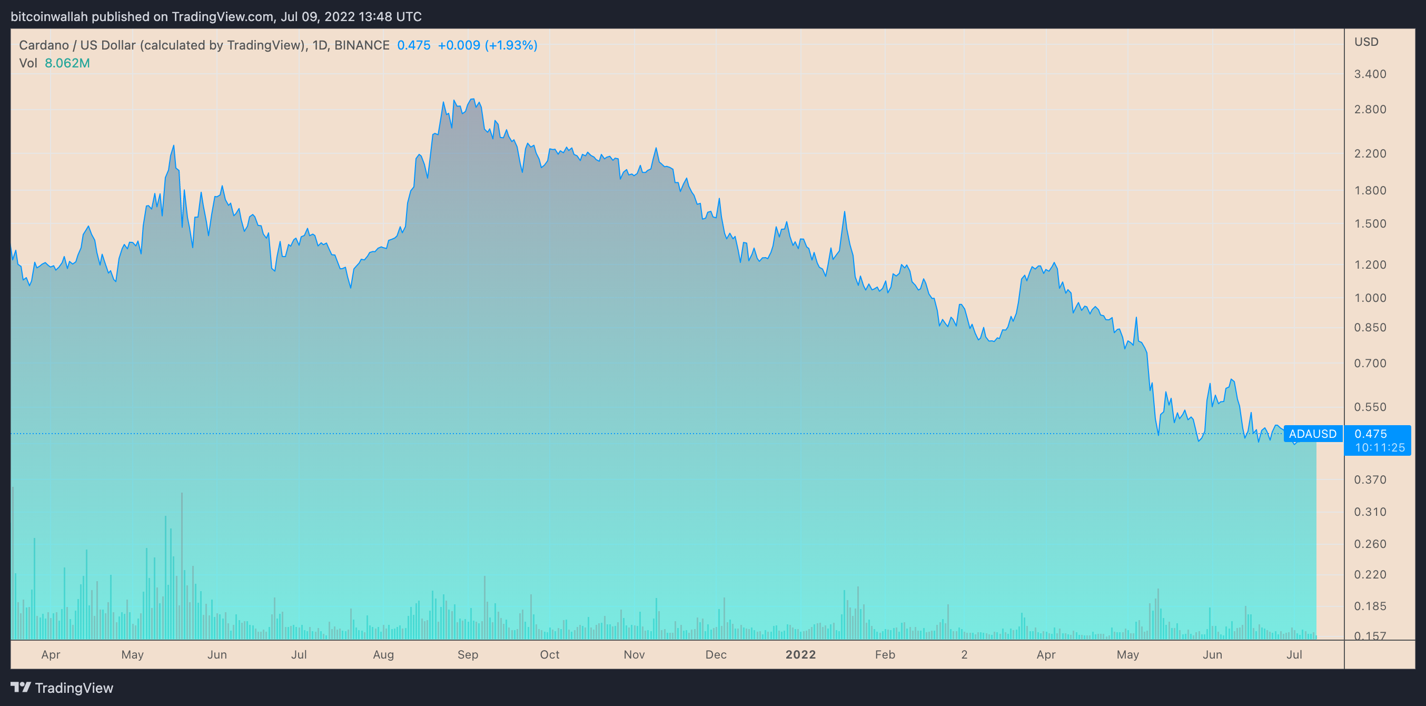
Task: Select the 2022 year marker on time axis
Action: (800, 654)
